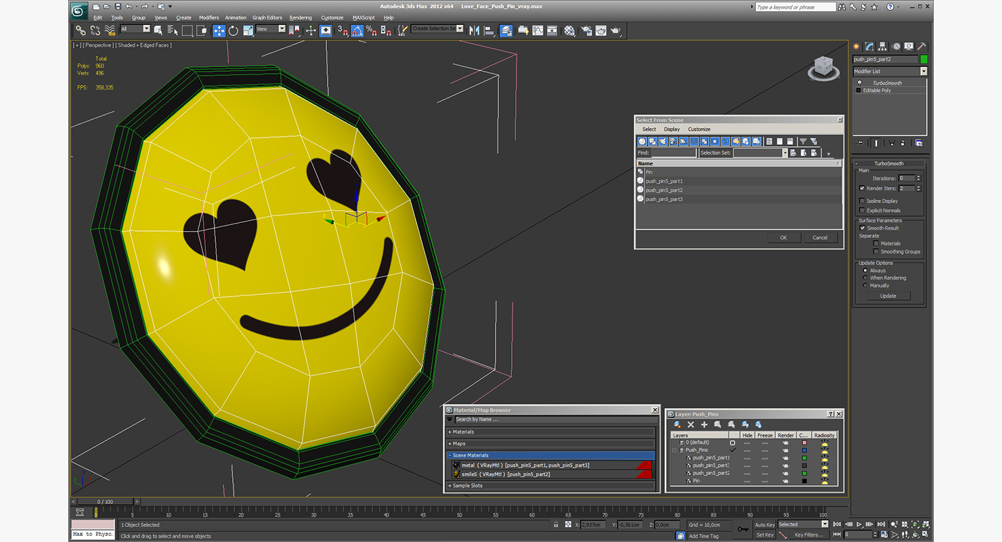Enable the Smoothing Groups checkbox
The width and height of the screenshot is (1002, 542).
click(x=875, y=252)
